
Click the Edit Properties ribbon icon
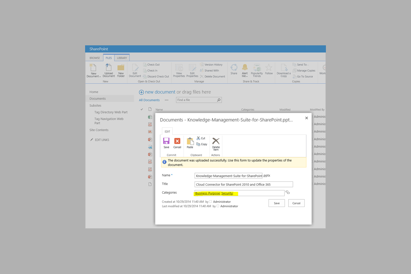point(192,67)
